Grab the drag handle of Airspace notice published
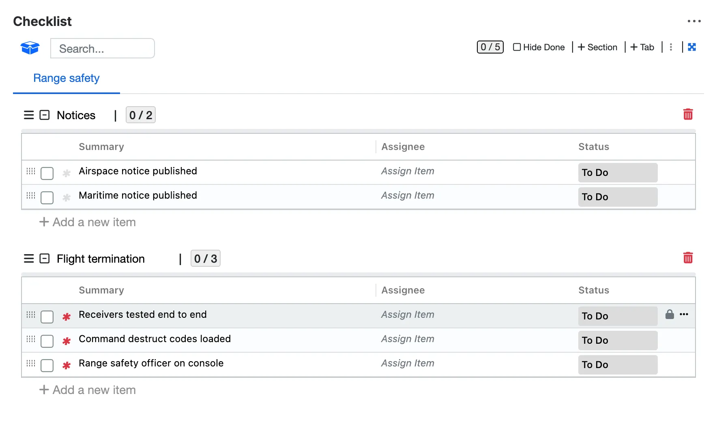717x424 pixels. [31, 171]
